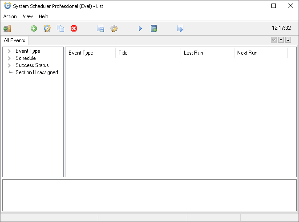
Task: Delete event using red X icon
Action: [74, 28]
